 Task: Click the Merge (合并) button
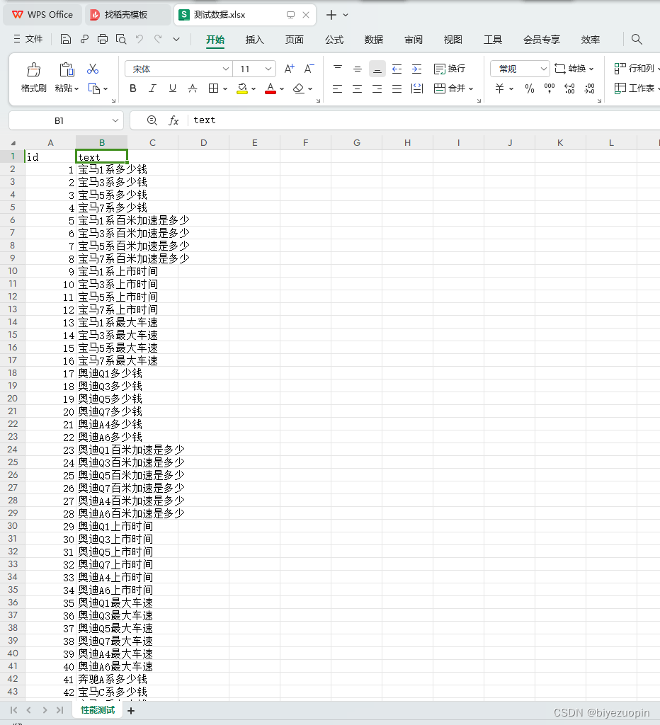(450, 89)
